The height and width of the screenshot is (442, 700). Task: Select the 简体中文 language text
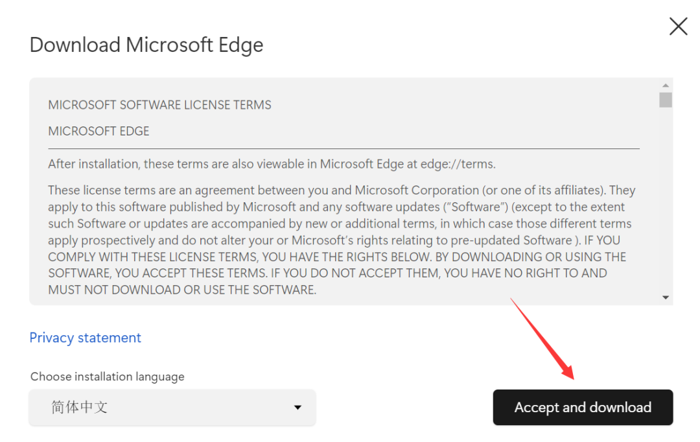tap(80, 408)
